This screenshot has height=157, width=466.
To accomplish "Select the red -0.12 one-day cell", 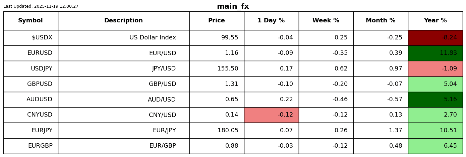I will (x=271, y=115).
